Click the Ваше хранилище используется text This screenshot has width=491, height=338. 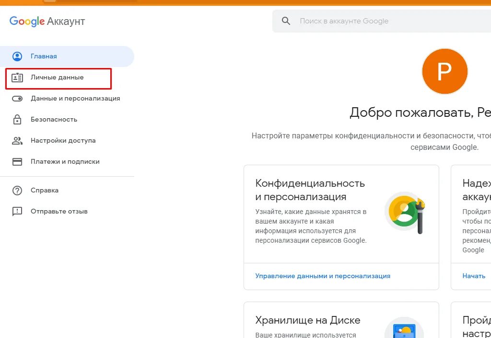305,335
